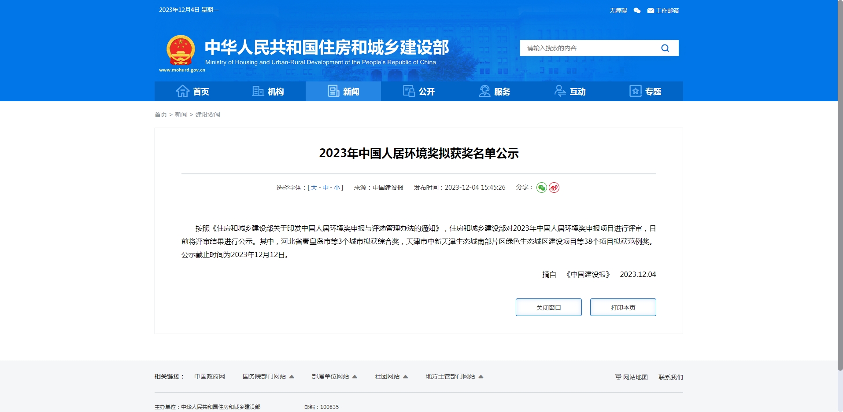Viewport: 843px width, 412px height.
Task: Click the 无障碍 link
Action: click(618, 11)
